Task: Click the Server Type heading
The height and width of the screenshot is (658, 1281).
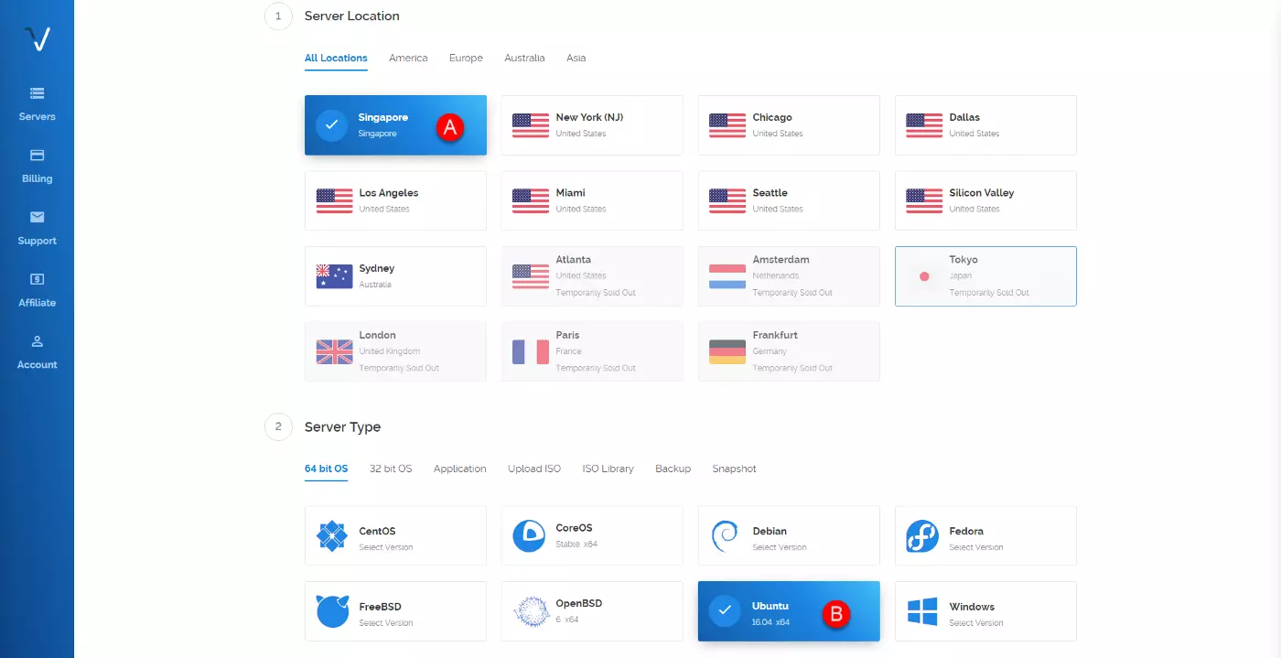Action: (343, 427)
